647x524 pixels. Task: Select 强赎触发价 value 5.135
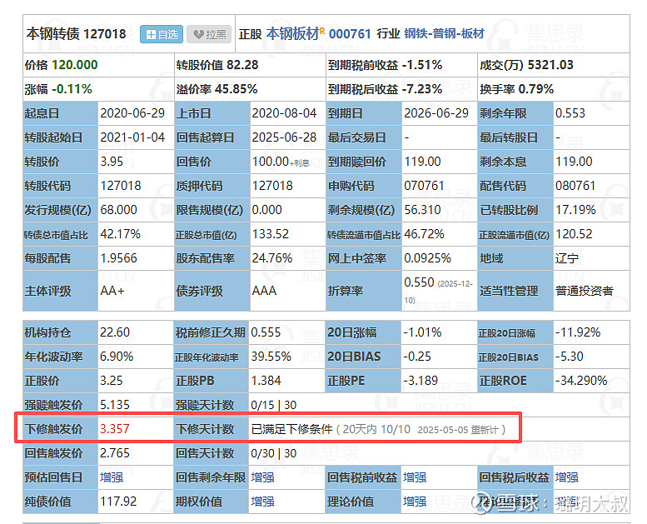[x=115, y=405]
